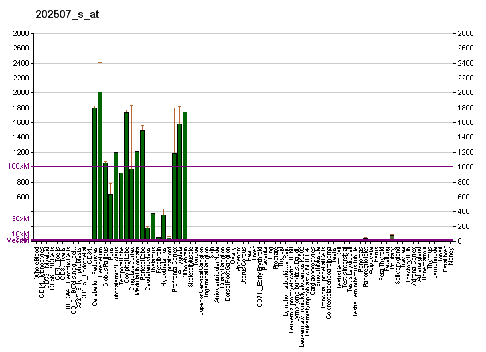
Task: Select the tallest Cerebellum bar
Action: (100, 166)
